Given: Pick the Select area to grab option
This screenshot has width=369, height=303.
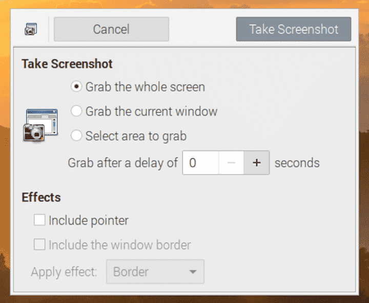Looking at the screenshot, I should point(76,136).
